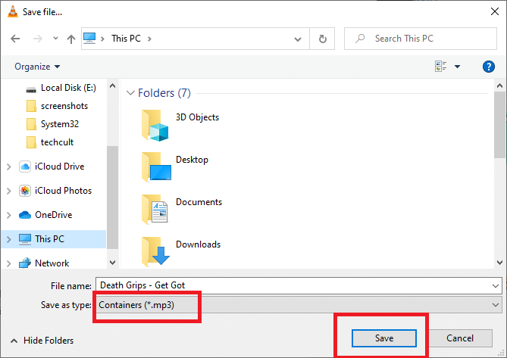The height and width of the screenshot is (358, 507).
Task: Click the This PC monitor icon in sidebar
Action: tap(25, 239)
